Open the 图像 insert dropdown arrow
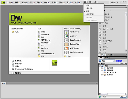 [102, 32]
